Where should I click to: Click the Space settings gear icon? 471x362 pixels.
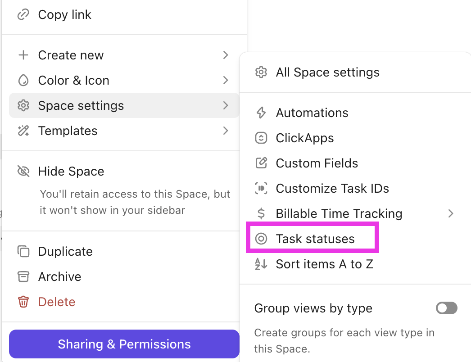pos(23,105)
